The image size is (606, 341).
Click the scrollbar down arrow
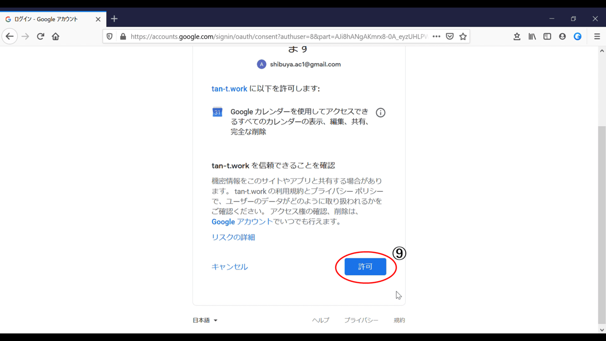602,330
